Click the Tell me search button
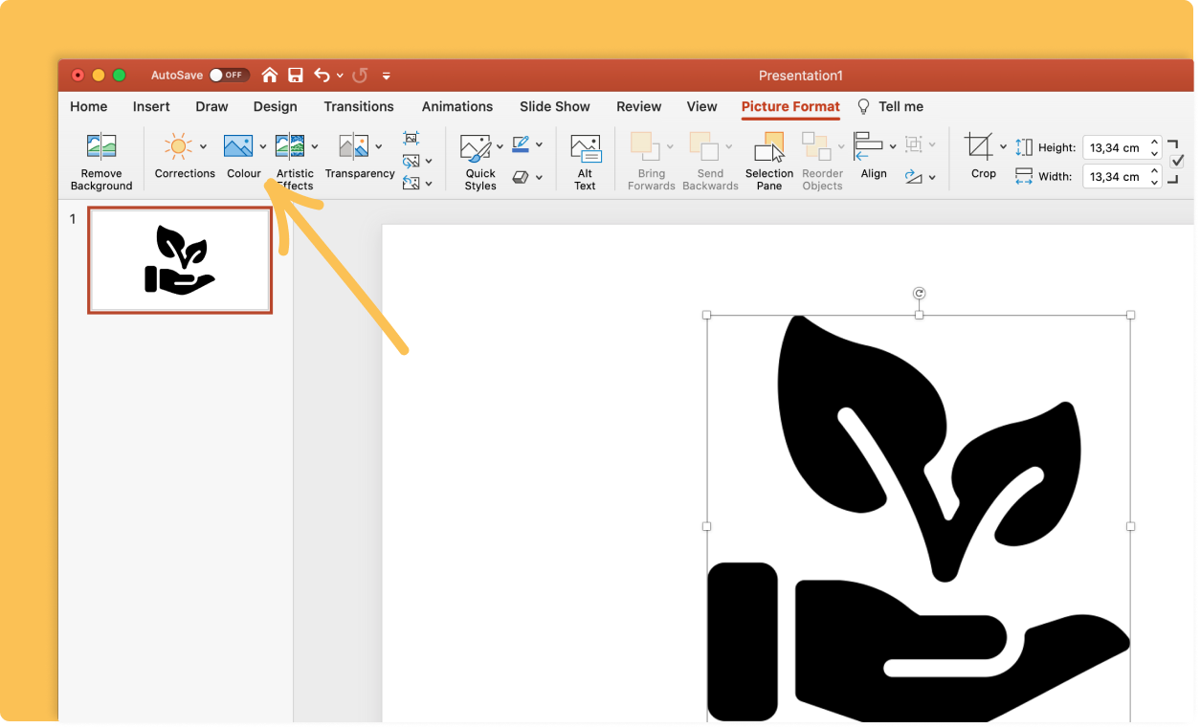 [889, 106]
